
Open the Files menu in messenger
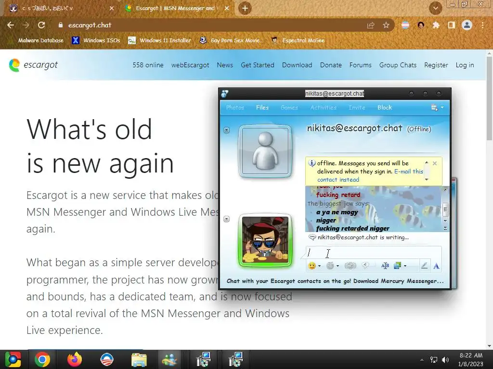point(262,107)
